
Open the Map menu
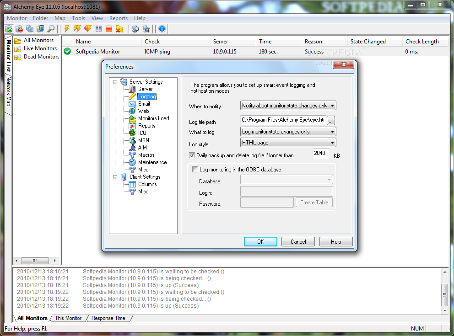60,18
